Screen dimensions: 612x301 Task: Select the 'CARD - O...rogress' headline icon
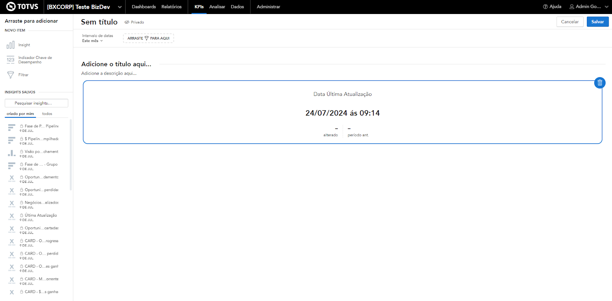pyautogui.click(x=12, y=242)
